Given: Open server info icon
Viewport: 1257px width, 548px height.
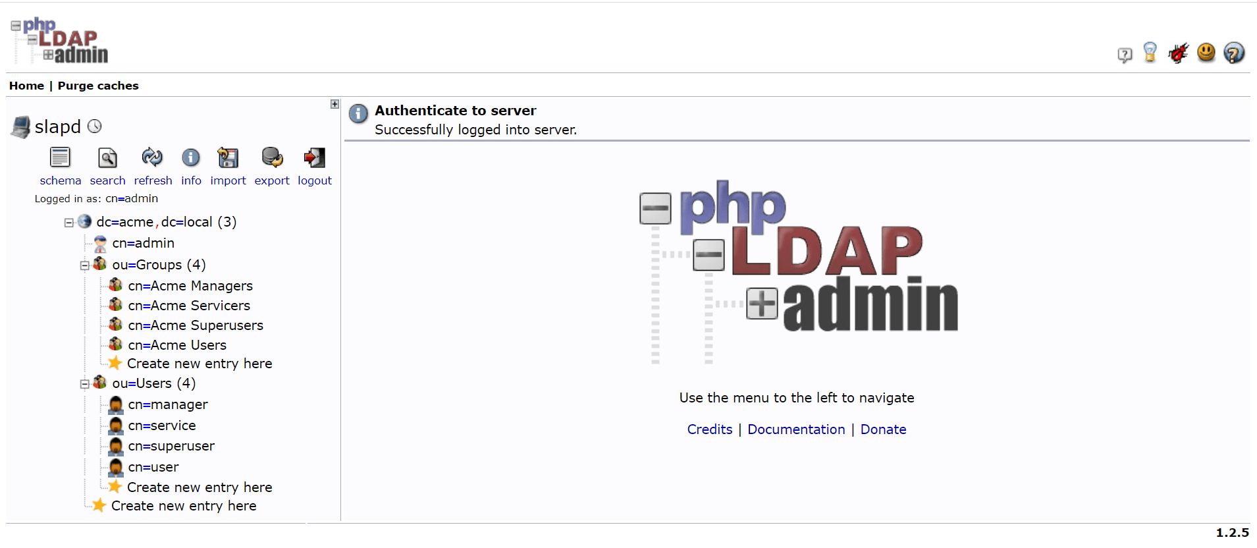Looking at the screenshot, I should [191, 157].
